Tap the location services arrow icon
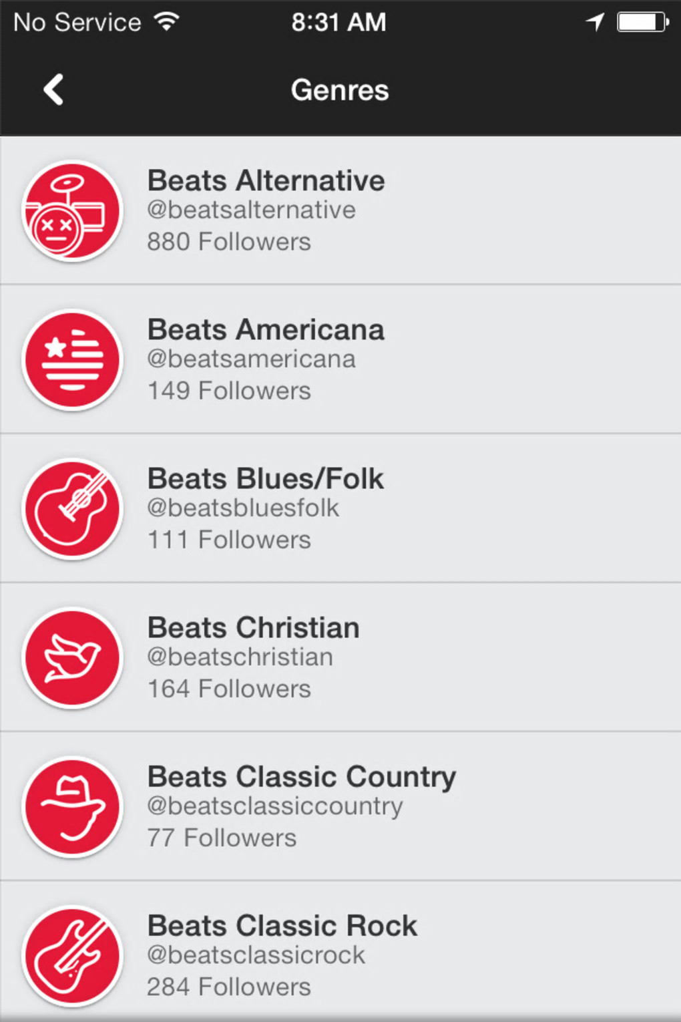Screen dimensions: 681x1022 pyautogui.click(x=595, y=22)
